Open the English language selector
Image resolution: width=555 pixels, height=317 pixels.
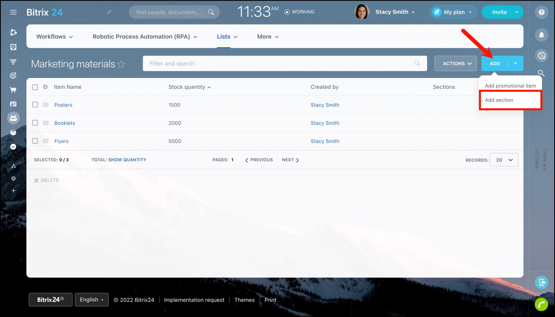pos(91,300)
